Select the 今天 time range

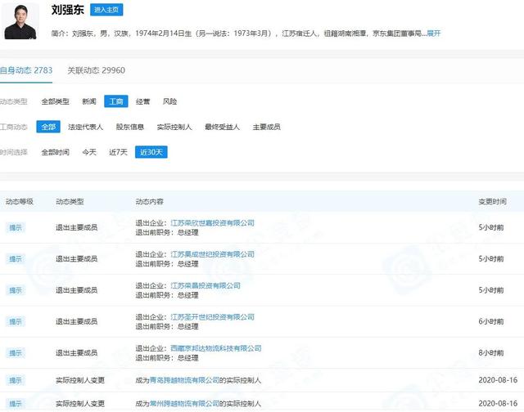pyautogui.click(x=88, y=152)
